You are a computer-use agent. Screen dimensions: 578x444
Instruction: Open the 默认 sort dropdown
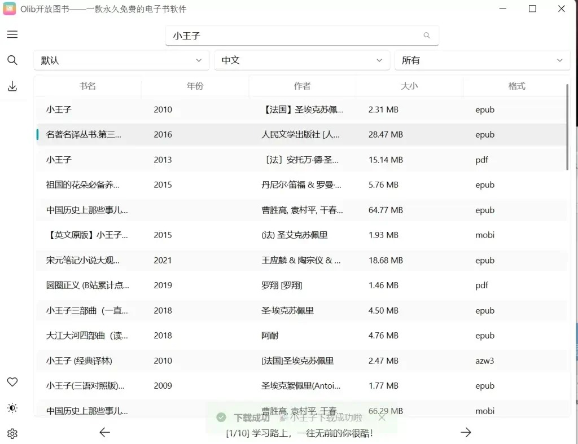pos(121,60)
